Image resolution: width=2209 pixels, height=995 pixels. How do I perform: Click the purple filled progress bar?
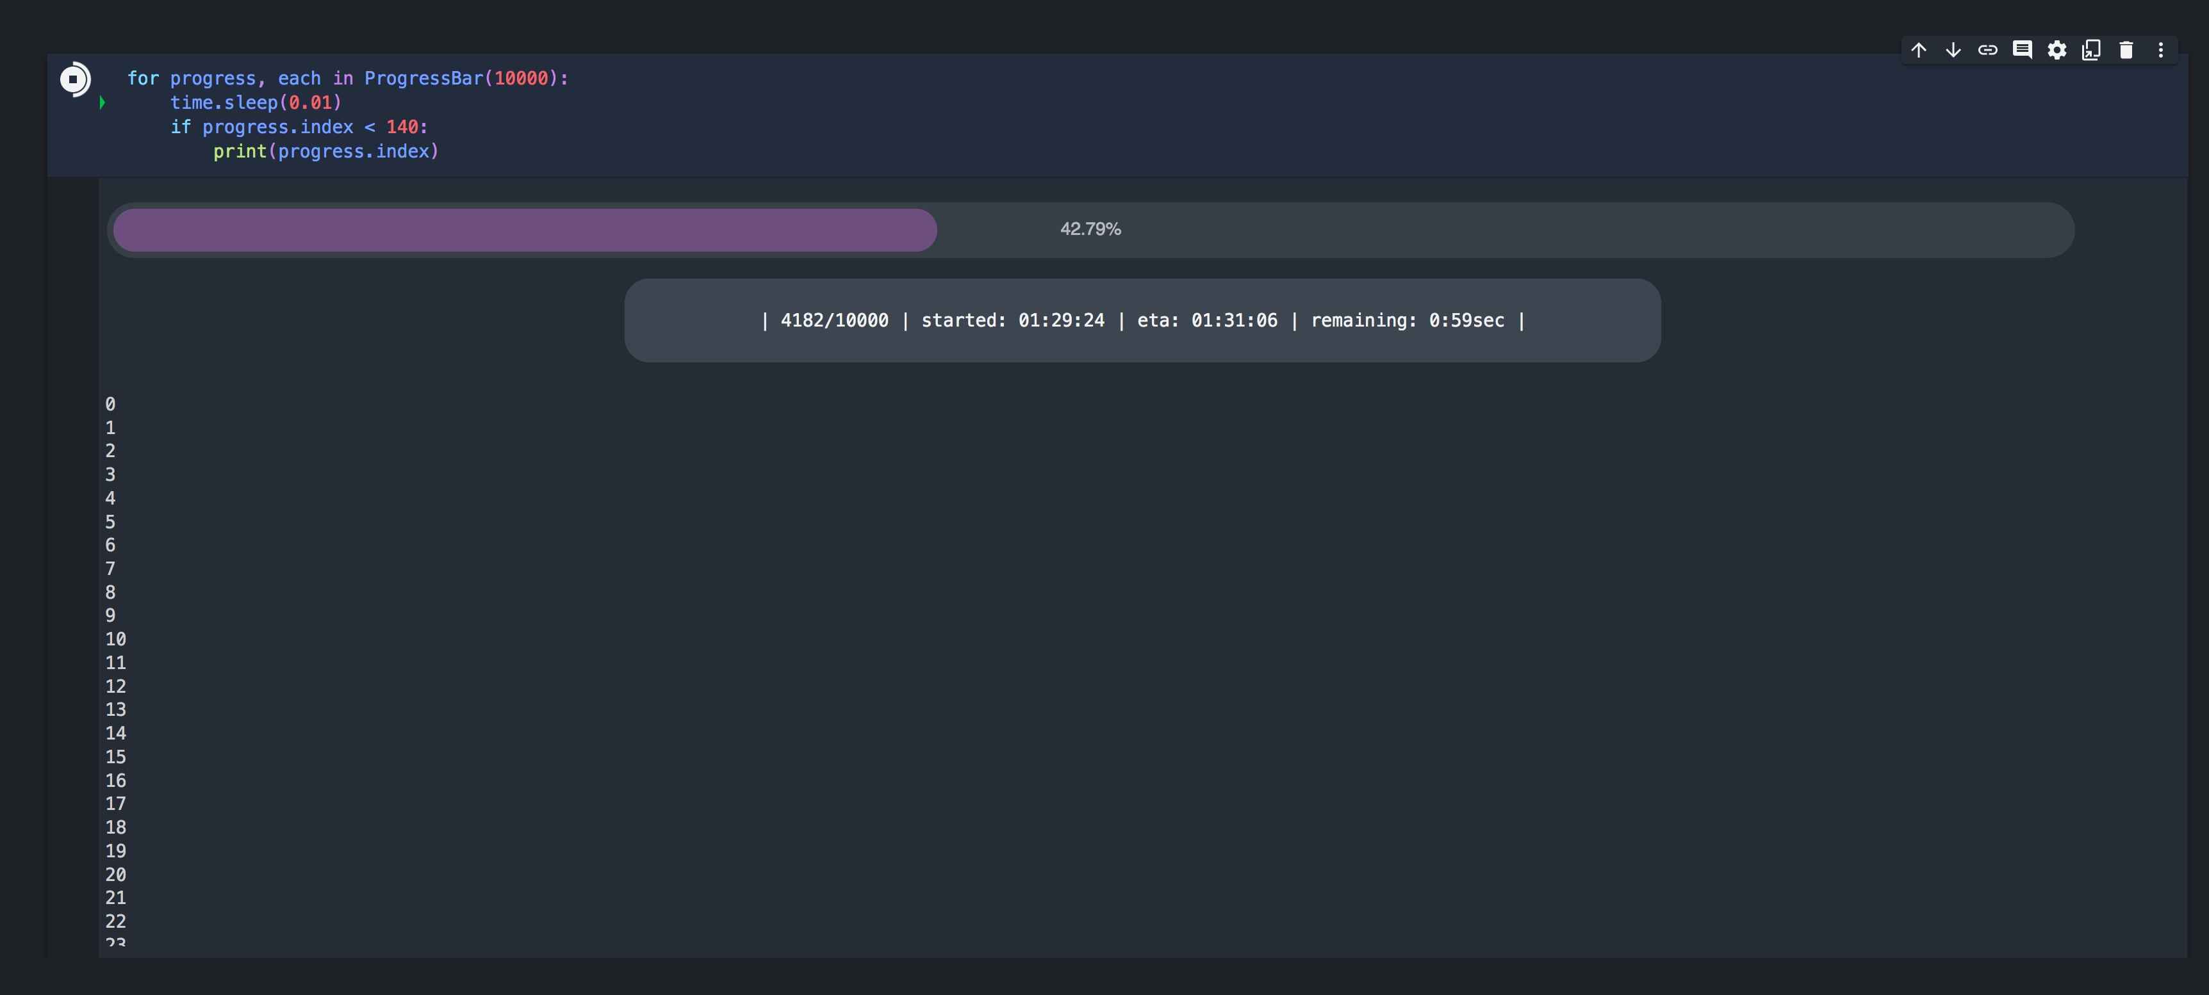click(x=525, y=230)
